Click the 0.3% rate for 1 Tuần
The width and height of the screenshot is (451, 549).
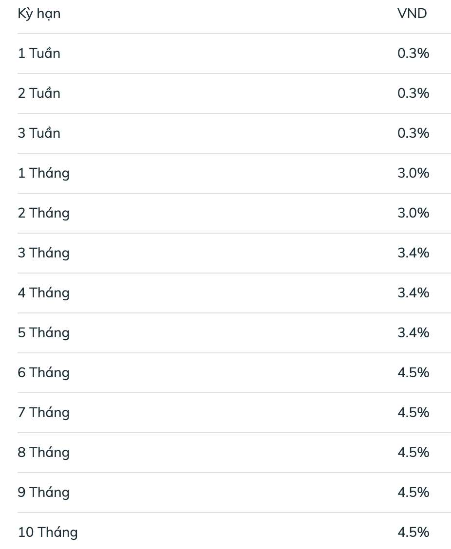point(413,54)
